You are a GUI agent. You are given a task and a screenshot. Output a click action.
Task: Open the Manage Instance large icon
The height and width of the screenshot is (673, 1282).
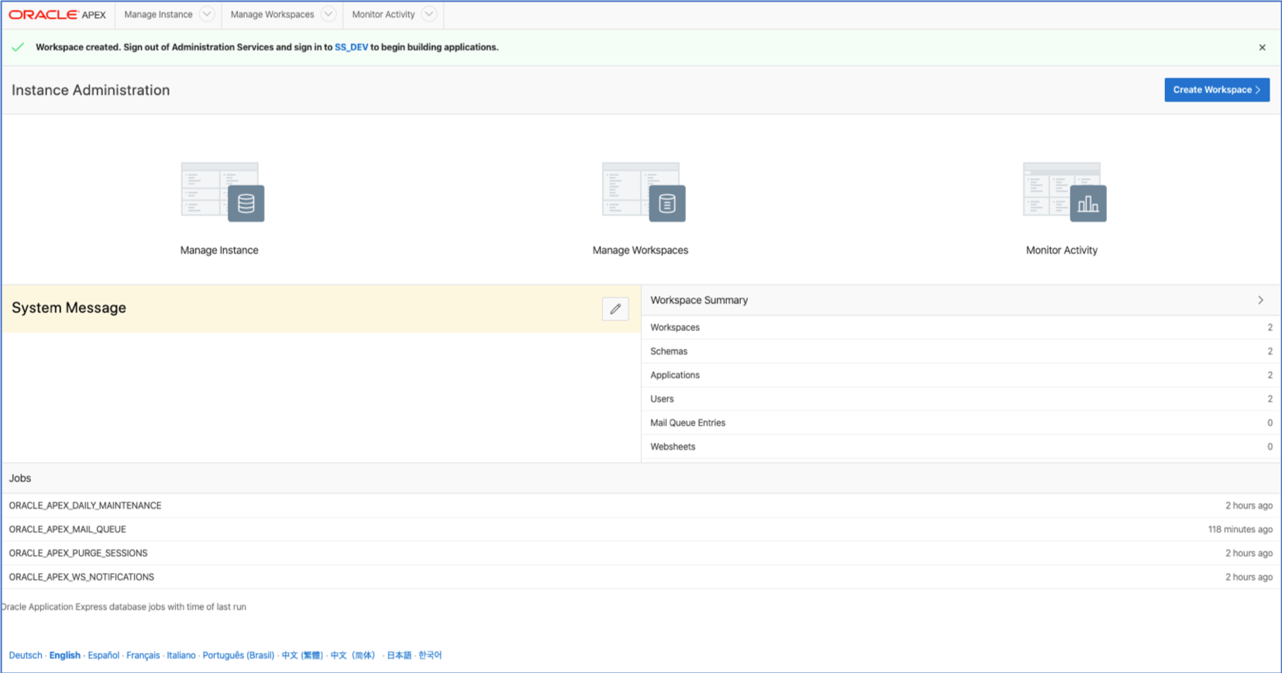(222, 192)
